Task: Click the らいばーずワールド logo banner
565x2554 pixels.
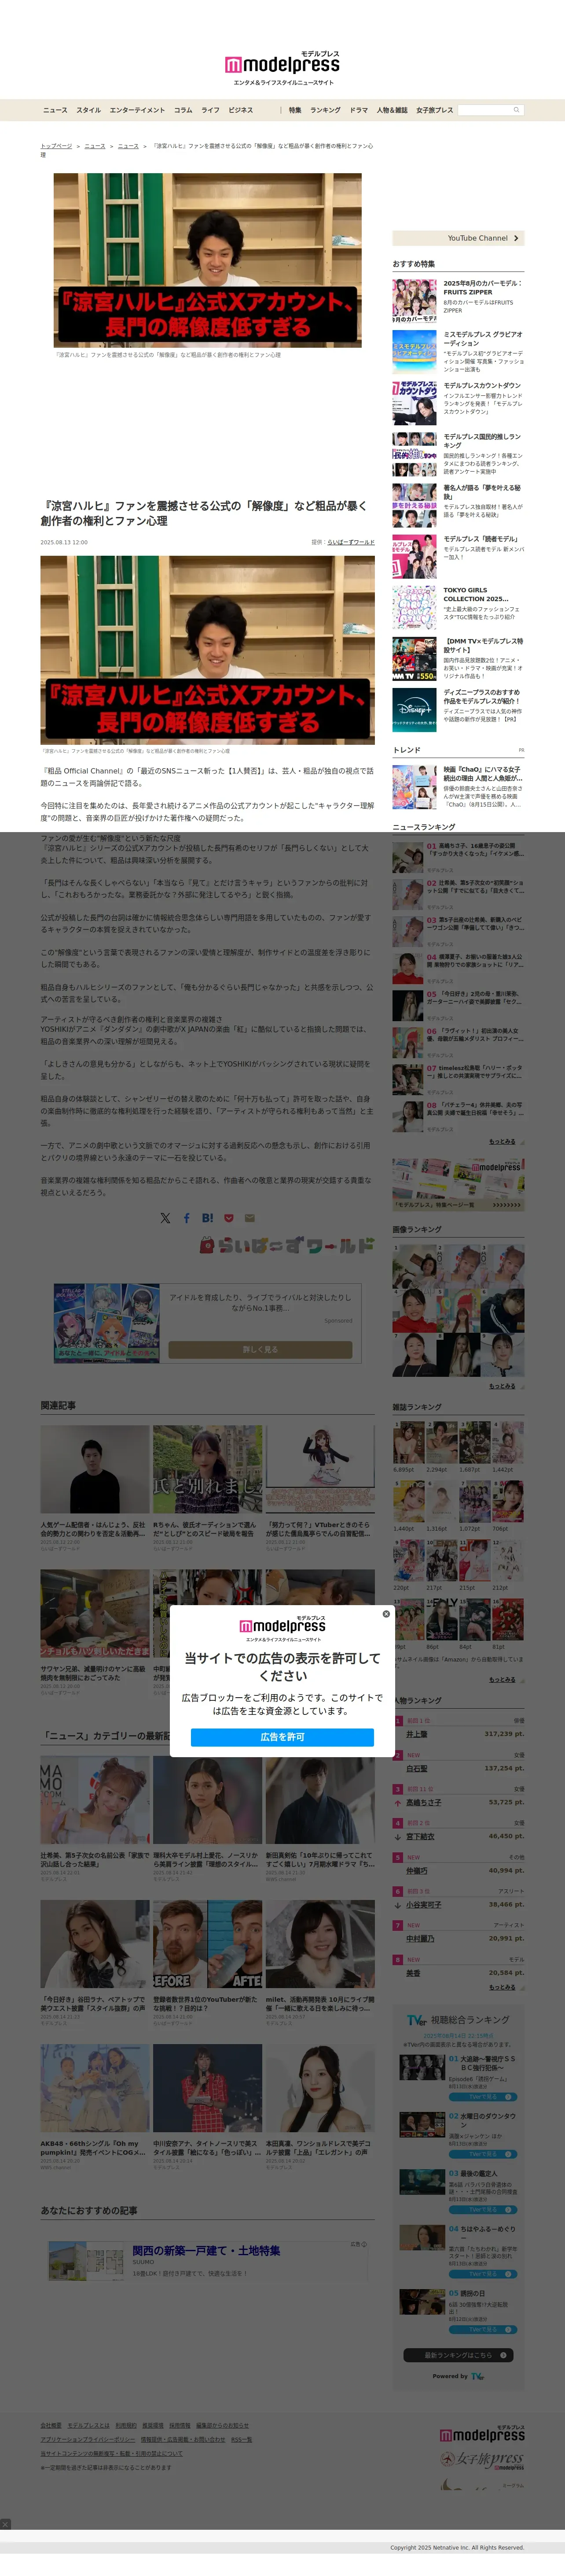Action: (x=286, y=1245)
